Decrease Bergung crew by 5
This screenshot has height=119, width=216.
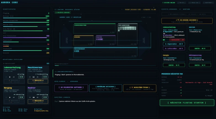[6, 97]
